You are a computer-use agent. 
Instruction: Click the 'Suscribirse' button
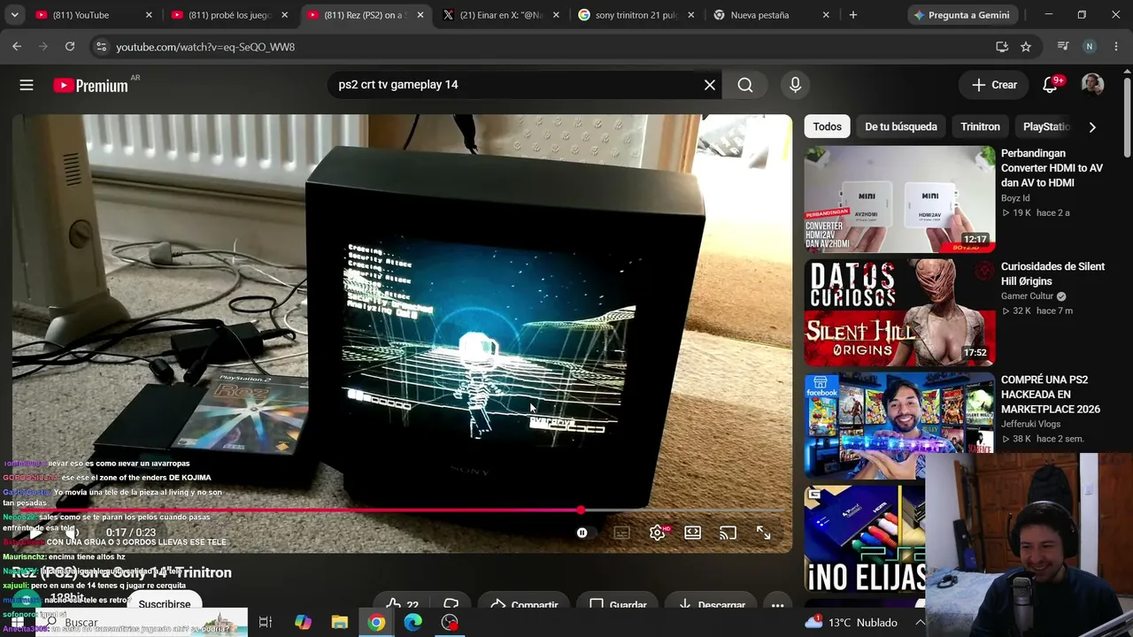pyautogui.click(x=165, y=605)
